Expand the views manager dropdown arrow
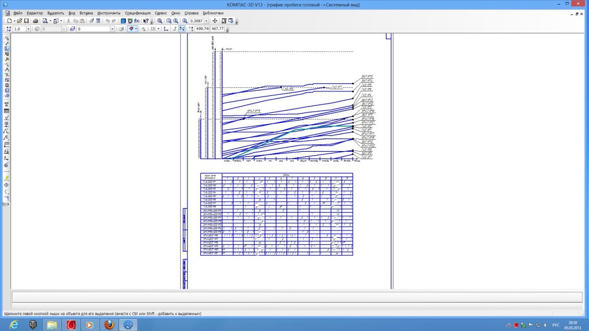589x331 pixels. point(61,21)
